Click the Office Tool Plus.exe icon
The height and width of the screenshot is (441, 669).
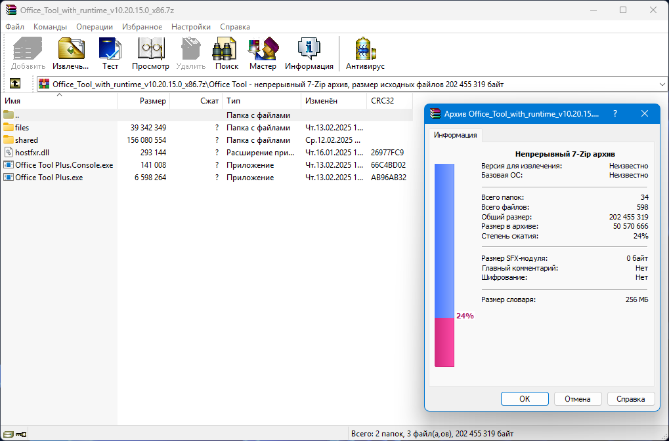8,177
